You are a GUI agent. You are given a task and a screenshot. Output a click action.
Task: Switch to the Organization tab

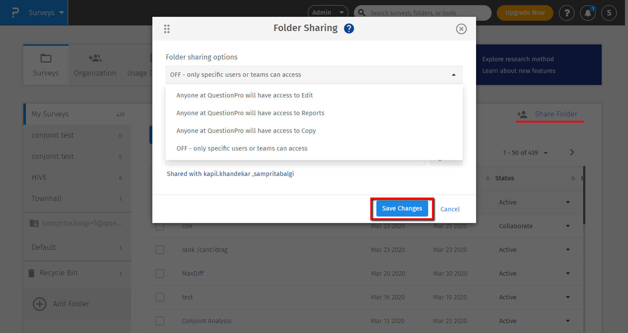coord(95,64)
